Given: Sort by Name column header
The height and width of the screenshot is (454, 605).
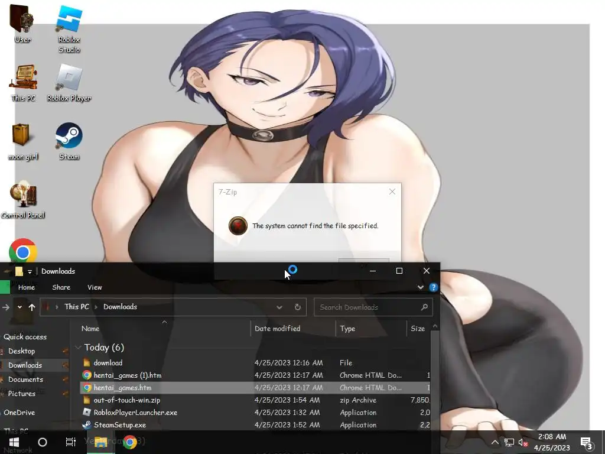Looking at the screenshot, I should coord(90,329).
